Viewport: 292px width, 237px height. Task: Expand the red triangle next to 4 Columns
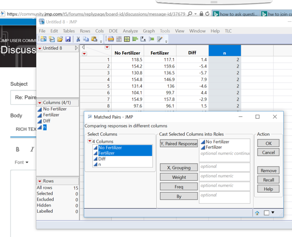(x=90, y=141)
